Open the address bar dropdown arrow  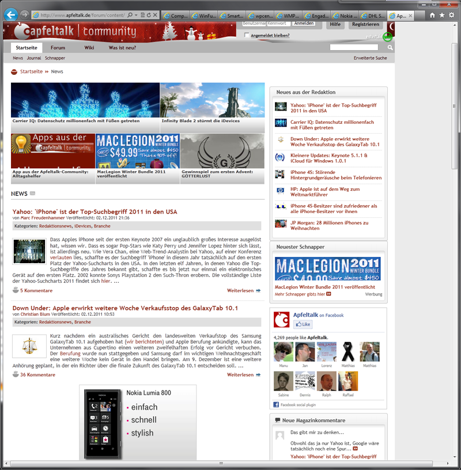136,15
